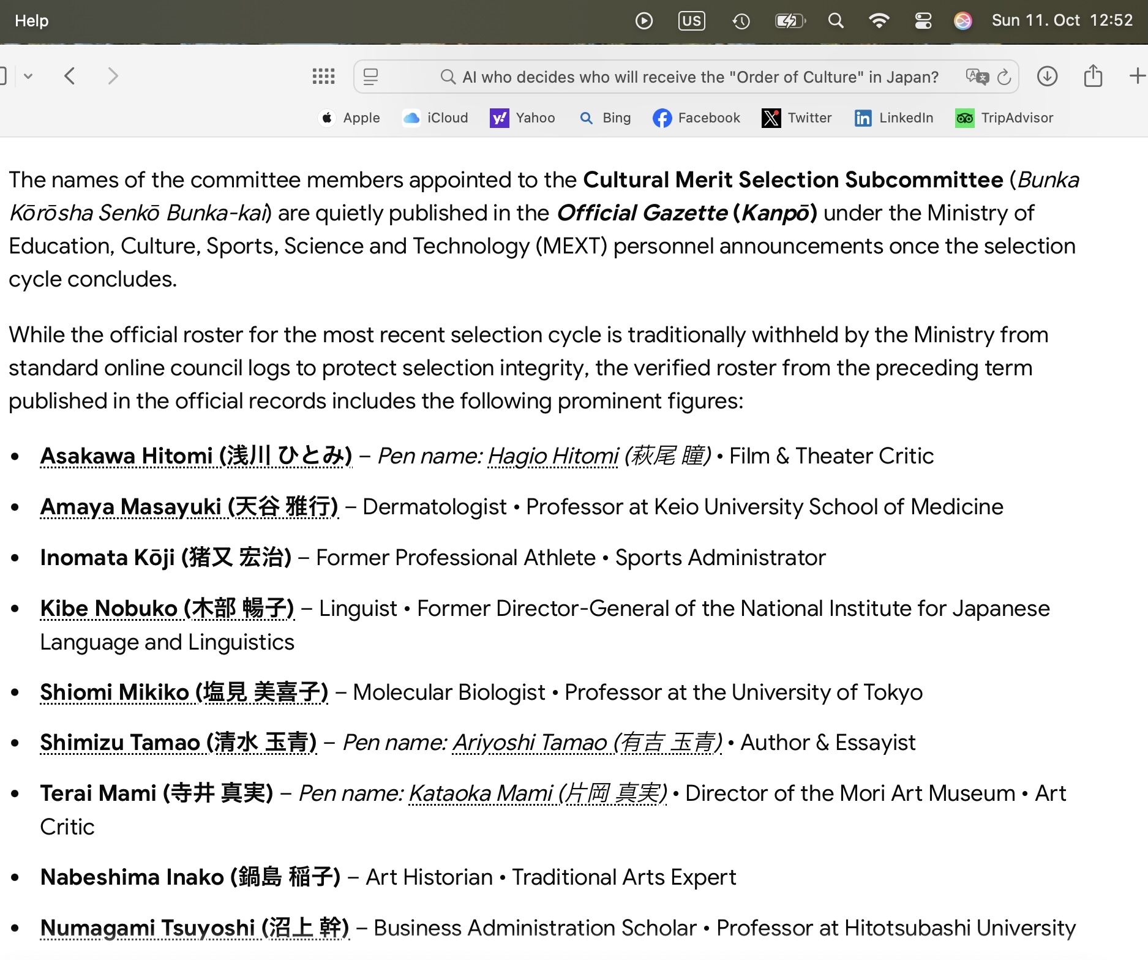Follow the Shiomi Mikiko link

184,692
